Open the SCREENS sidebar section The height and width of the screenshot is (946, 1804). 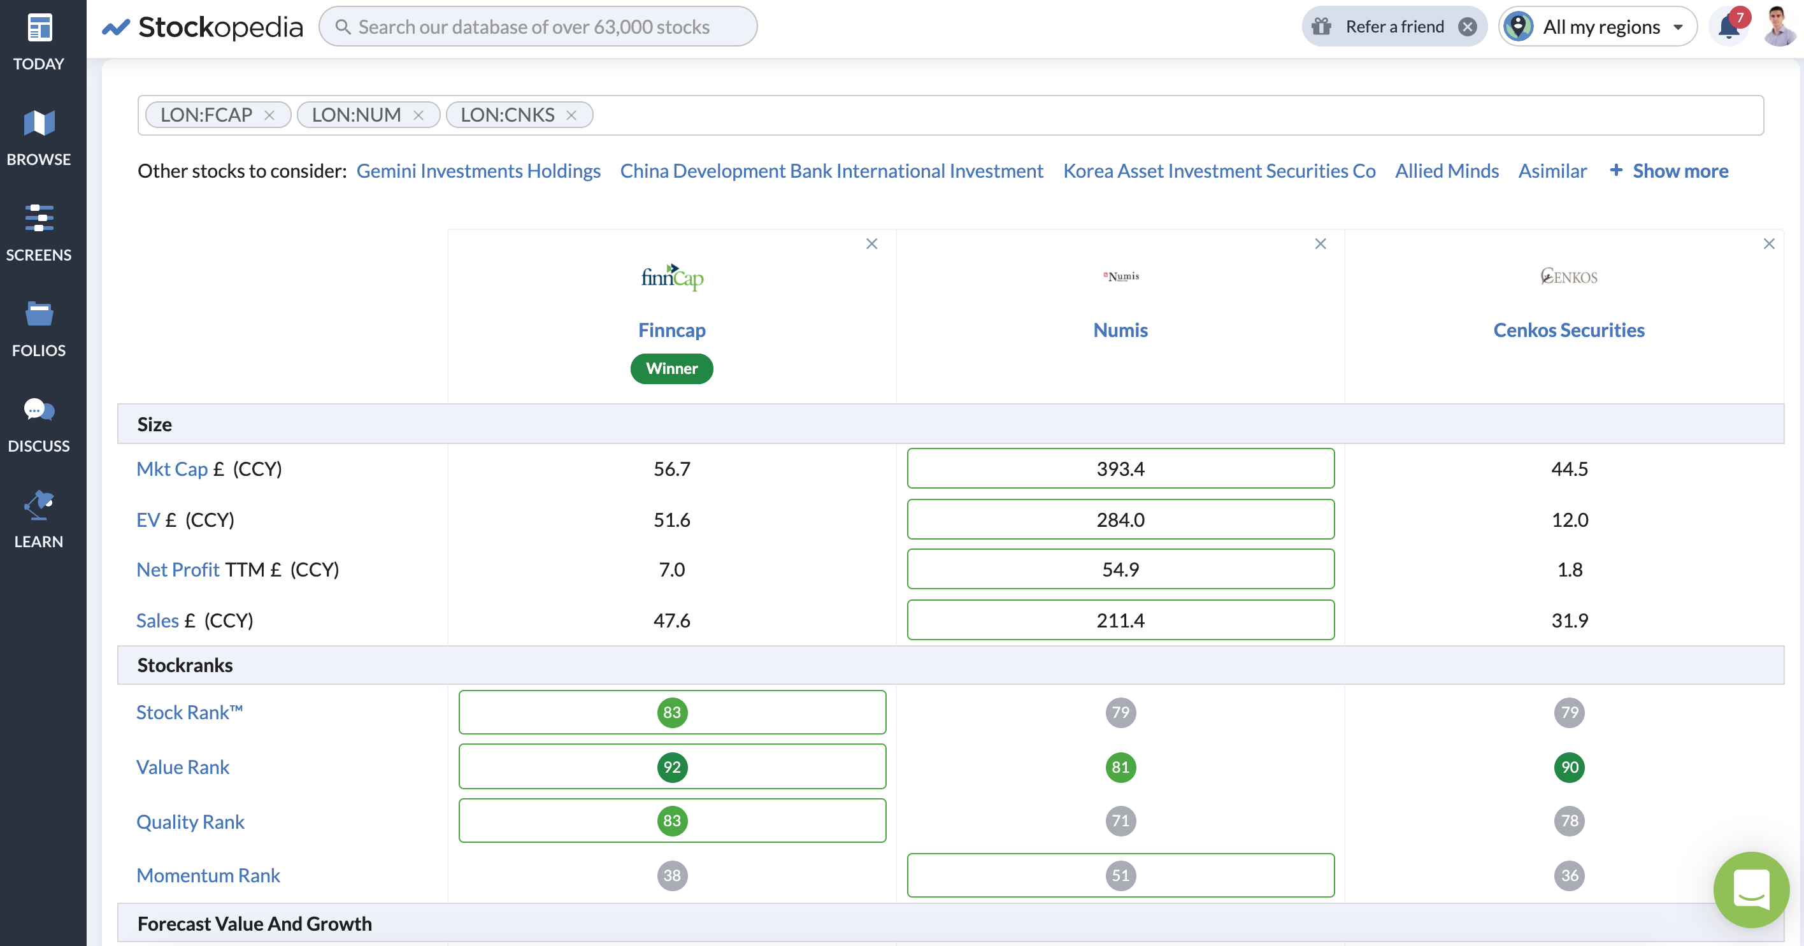click(38, 233)
